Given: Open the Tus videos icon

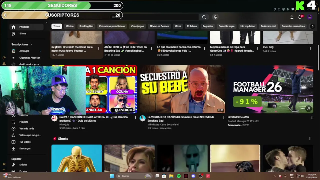Looking at the screenshot, I should pos(13,142).
